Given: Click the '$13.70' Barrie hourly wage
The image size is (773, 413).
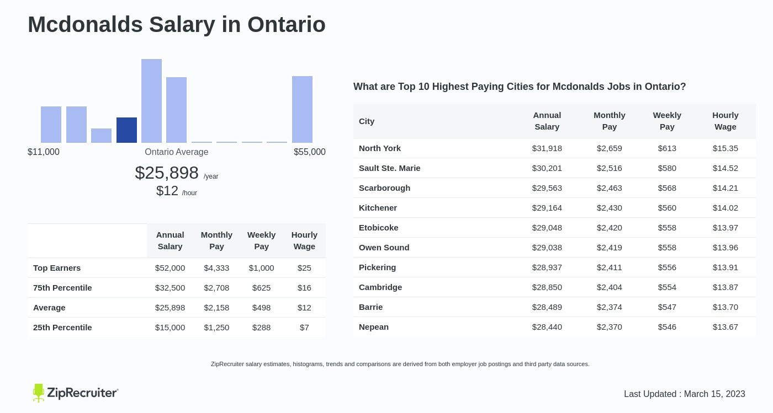Looking at the screenshot, I should (x=726, y=307).
